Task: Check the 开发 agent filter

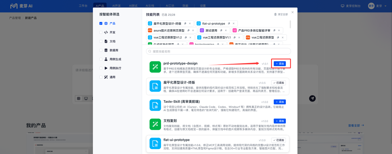Action: (101, 32)
